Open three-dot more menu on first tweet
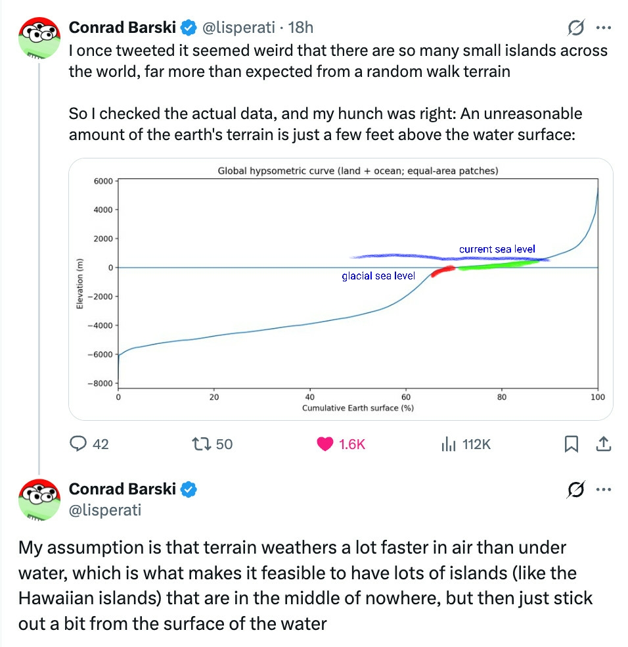 click(x=603, y=28)
